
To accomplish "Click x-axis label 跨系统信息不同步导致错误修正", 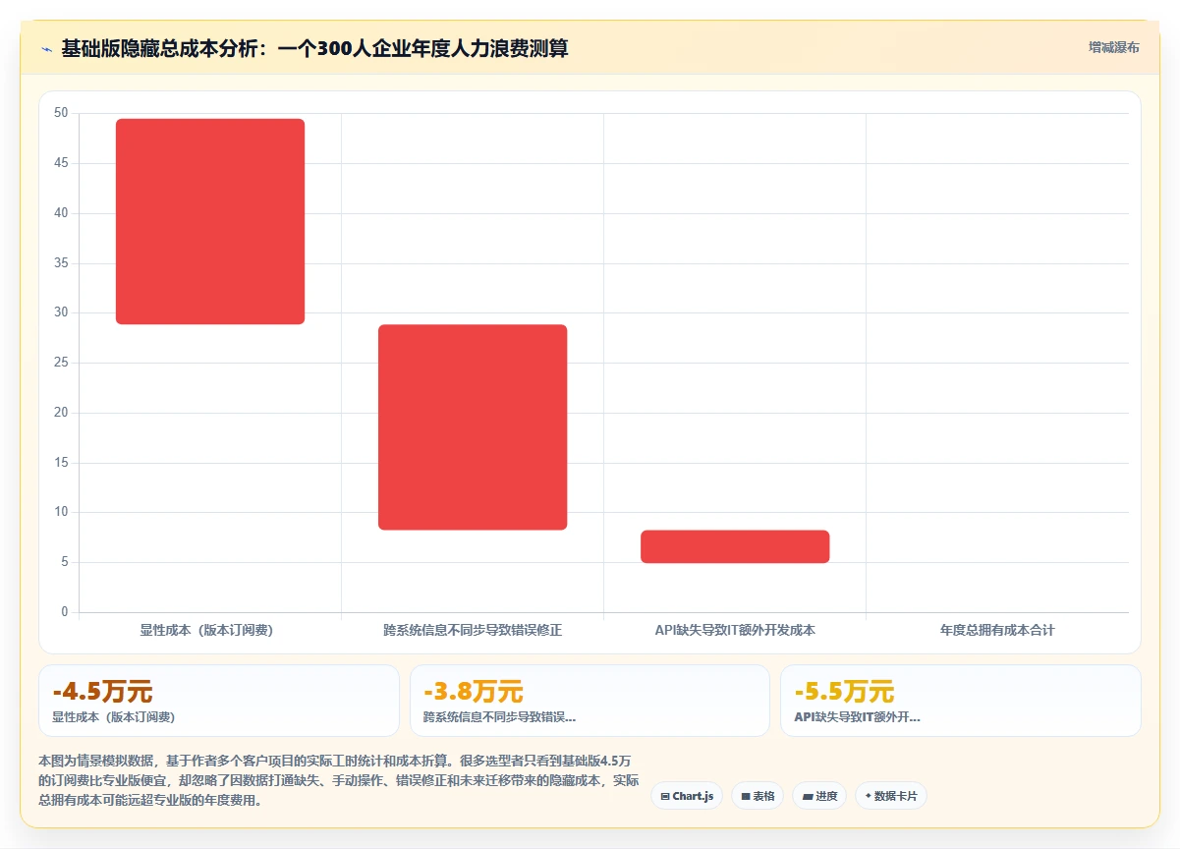I will point(473,630).
